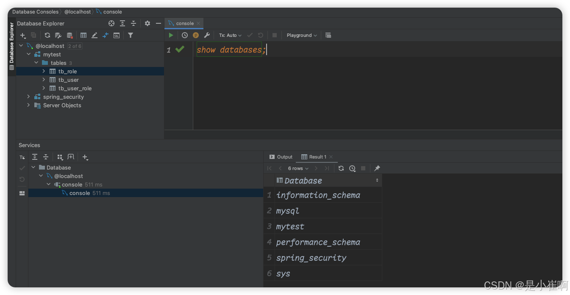Click the Group By icon in Services toolbar

60,157
